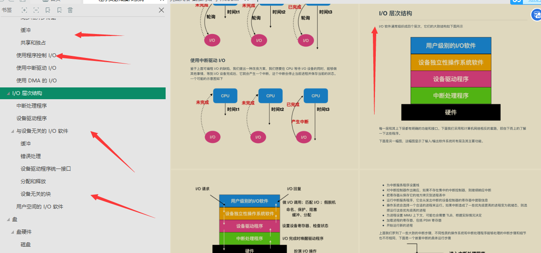541x253 pixels.
Task: Delete the selected bookmark via trash icon
Action: 70,10
